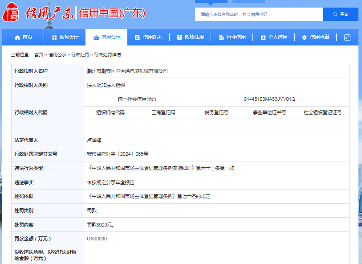Click 行政处罚 link in breadcrumb
The image size is (362, 264).
(x=80, y=55)
